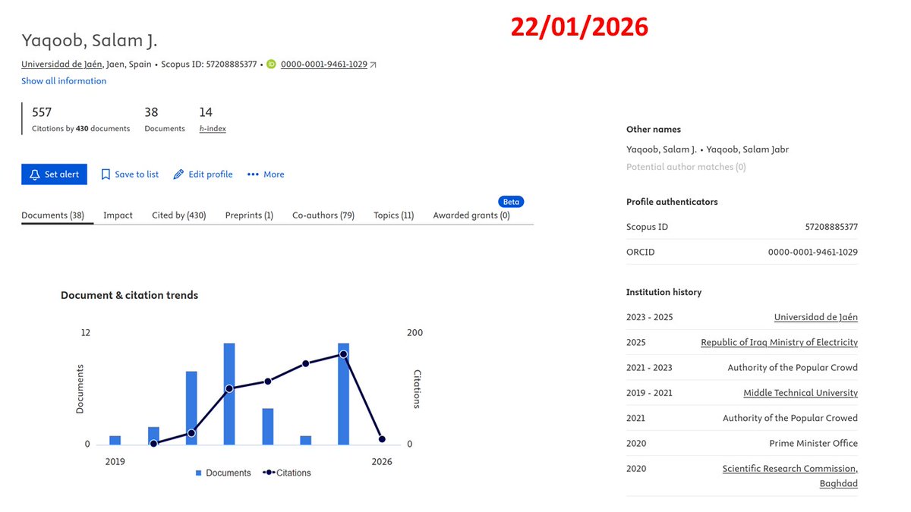This screenshot has width=911, height=512.
Task: Open the Awarded grants (0) tab
Action: 471,215
